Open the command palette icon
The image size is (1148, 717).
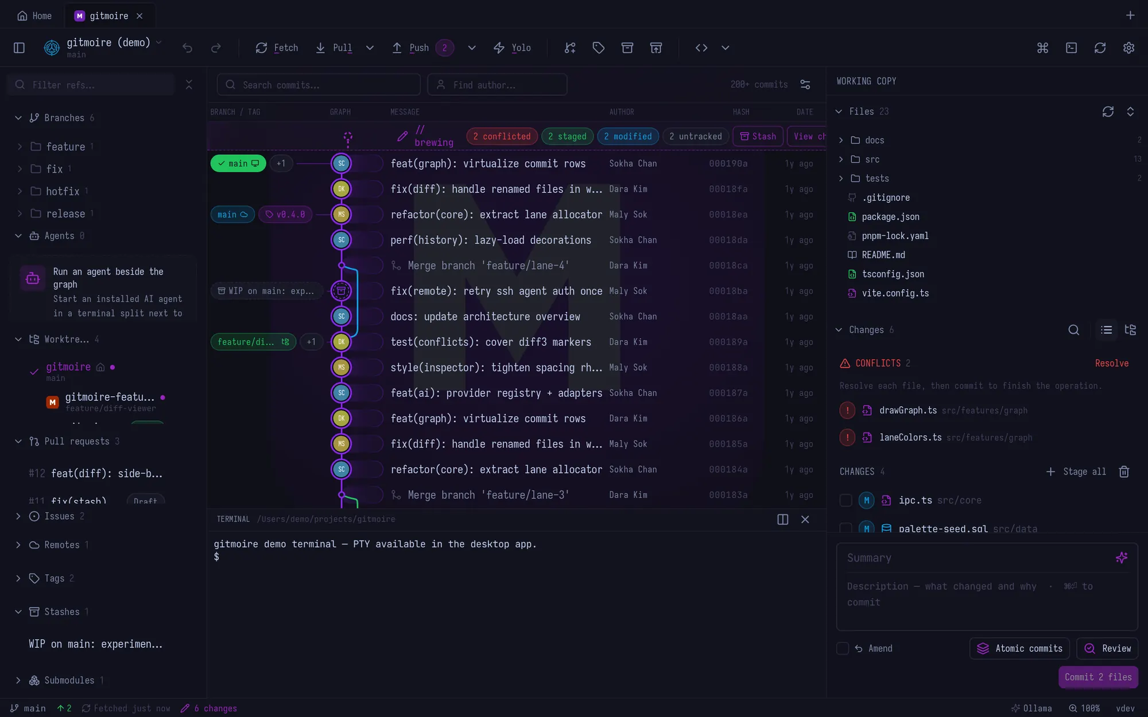pos(1042,48)
